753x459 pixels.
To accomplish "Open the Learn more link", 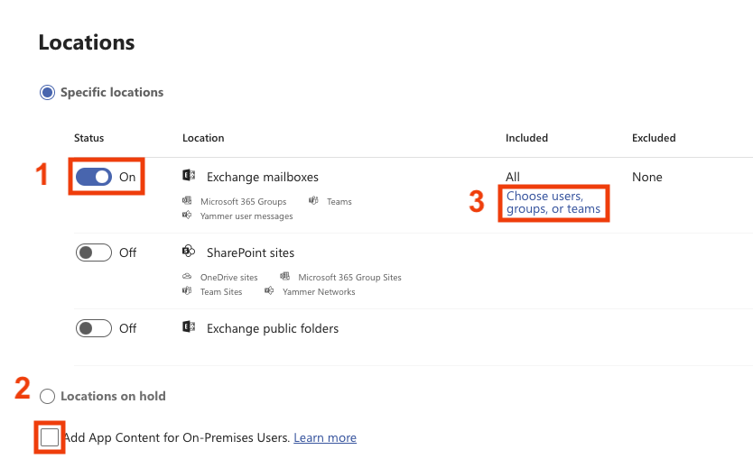I will [x=325, y=437].
